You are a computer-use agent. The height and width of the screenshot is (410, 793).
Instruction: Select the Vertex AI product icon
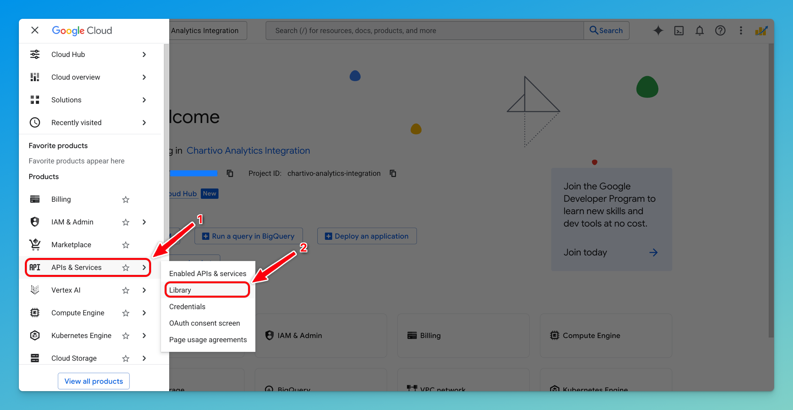click(35, 290)
